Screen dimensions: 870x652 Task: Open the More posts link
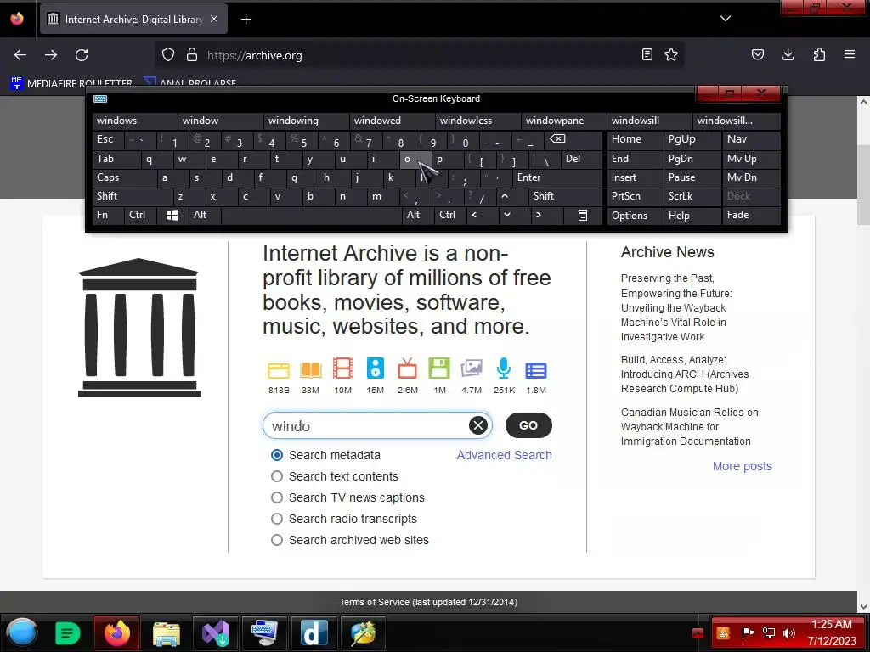742,466
